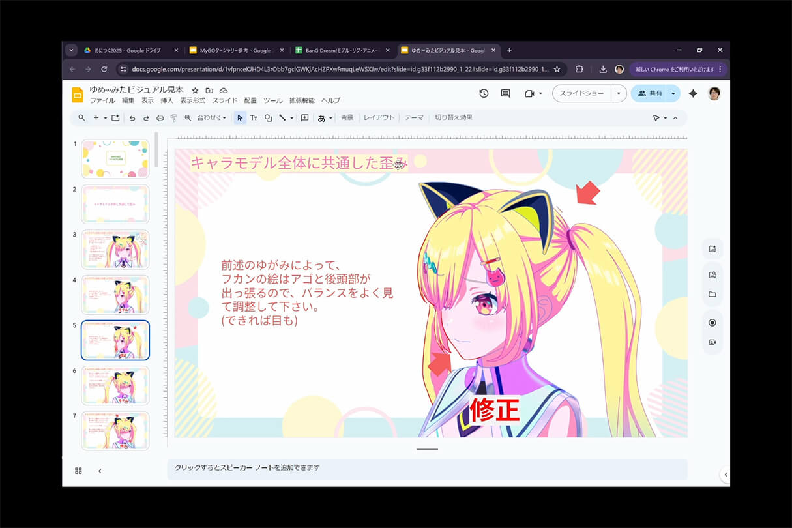Hide the menus with the up chevron
Image resolution: width=792 pixels, height=528 pixels.
click(x=675, y=118)
